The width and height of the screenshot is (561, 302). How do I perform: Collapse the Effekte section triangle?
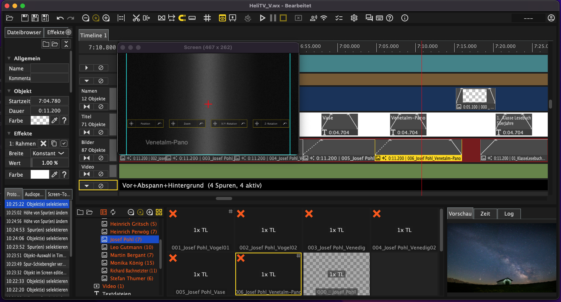9,133
